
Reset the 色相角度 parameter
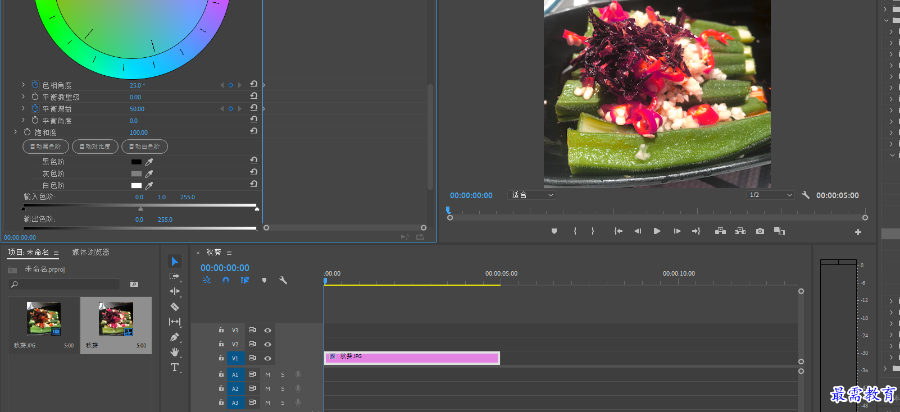tap(253, 84)
